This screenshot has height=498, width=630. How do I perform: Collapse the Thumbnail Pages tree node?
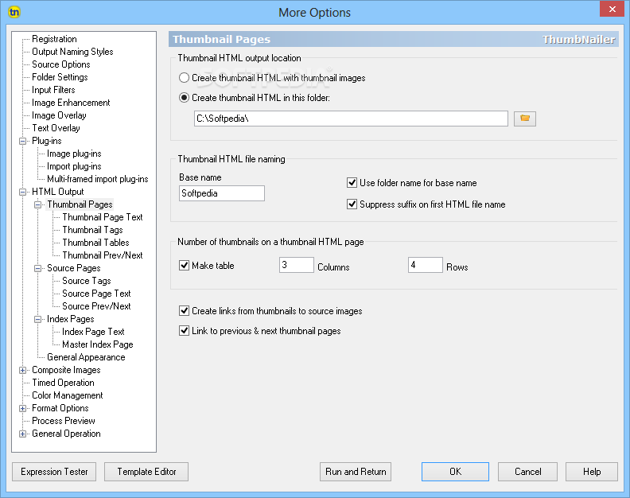click(37, 204)
